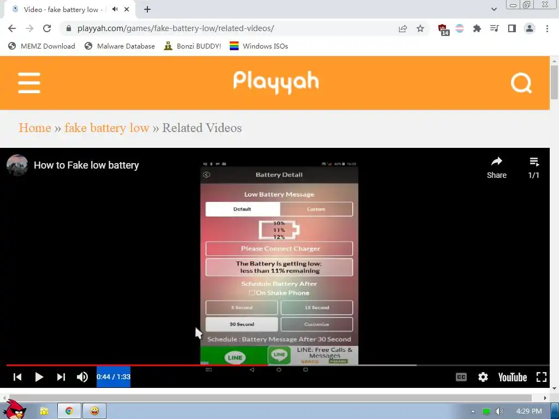Skip to the next video
The height and width of the screenshot is (419, 559).
[61, 377]
